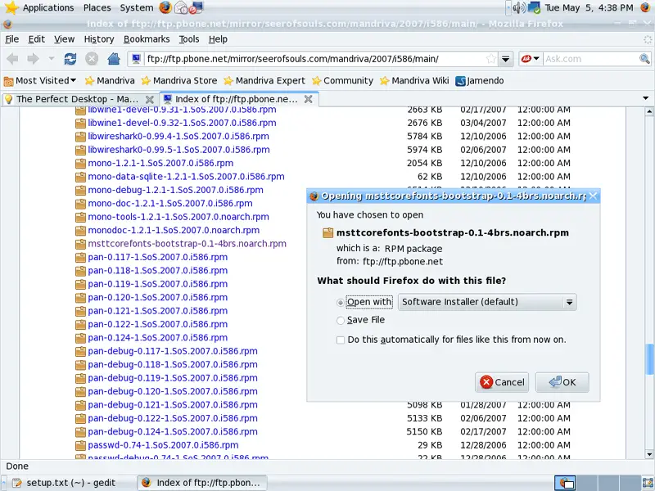This screenshot has height=491, width=655.
Task: Go forward with the Forward arrow
Action: [33, 59]
